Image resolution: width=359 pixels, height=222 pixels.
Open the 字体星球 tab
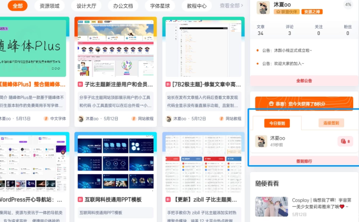pos(160,6)
